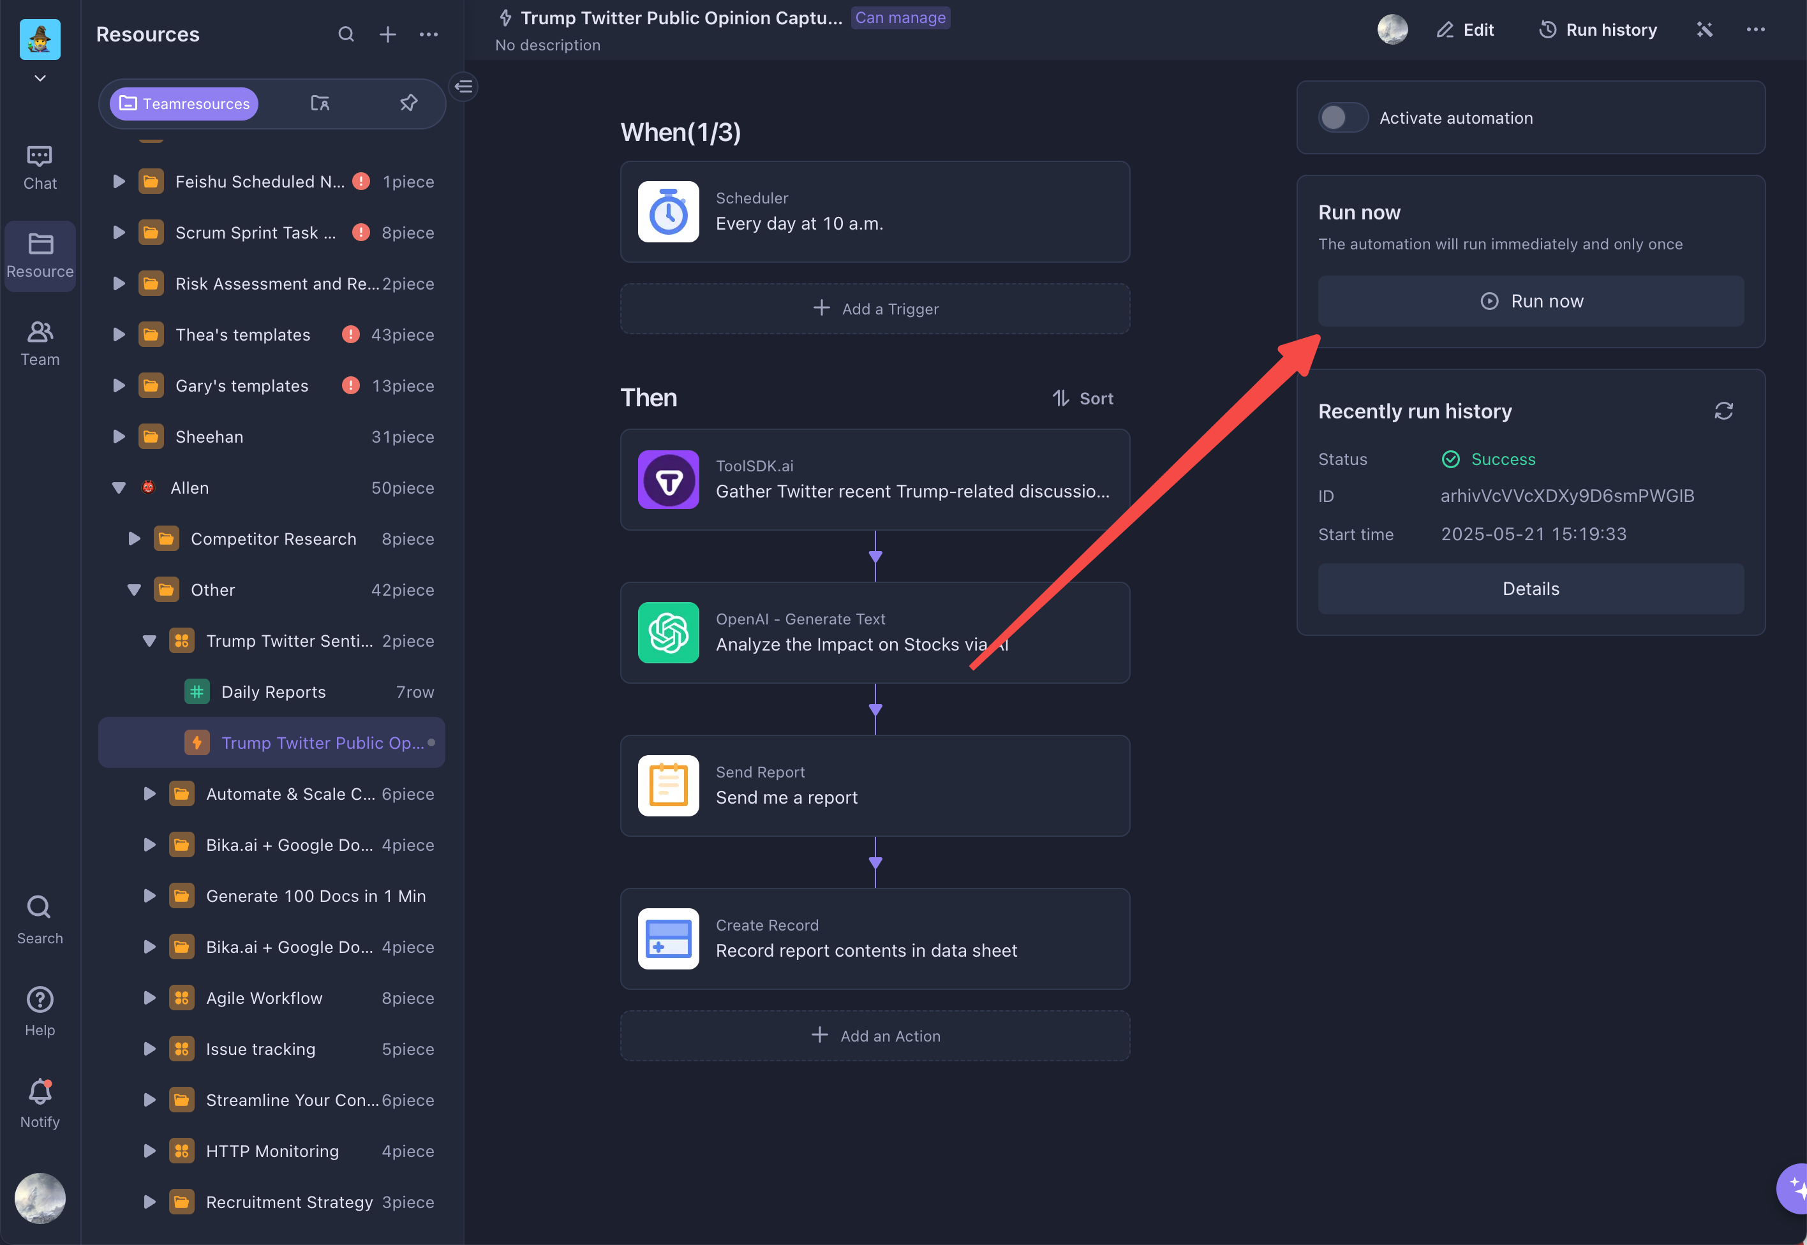Open Record report contents in data sheet action
The image size is (1807, 1245).
pyautogui.click(x=875, y=938)
